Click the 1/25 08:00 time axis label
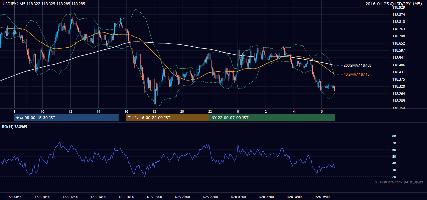This screenshot has width=427, height=200. tap(14, 197)
